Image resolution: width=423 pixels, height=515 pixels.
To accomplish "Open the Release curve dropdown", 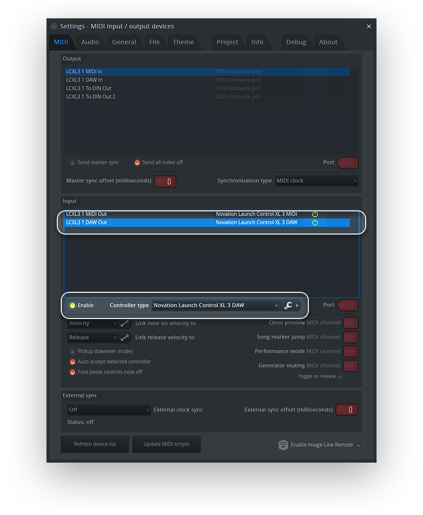I will [92, 338].
